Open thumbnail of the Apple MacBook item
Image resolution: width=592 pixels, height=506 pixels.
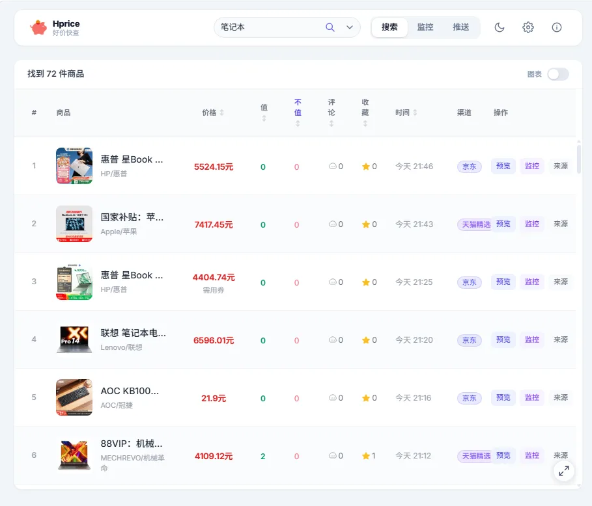(74, 224)
